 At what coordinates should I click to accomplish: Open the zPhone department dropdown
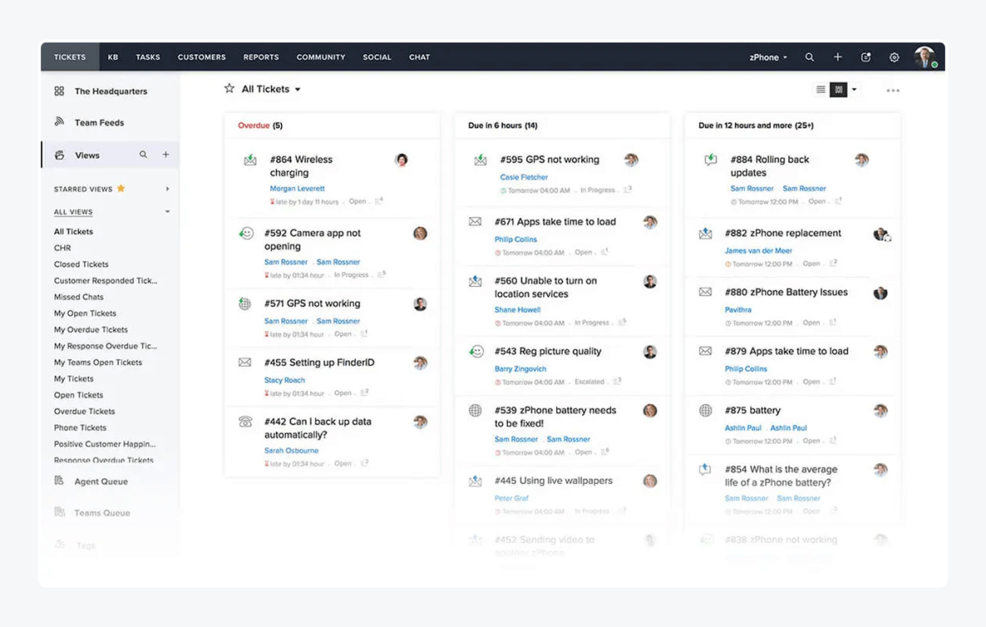coord(767,57)
